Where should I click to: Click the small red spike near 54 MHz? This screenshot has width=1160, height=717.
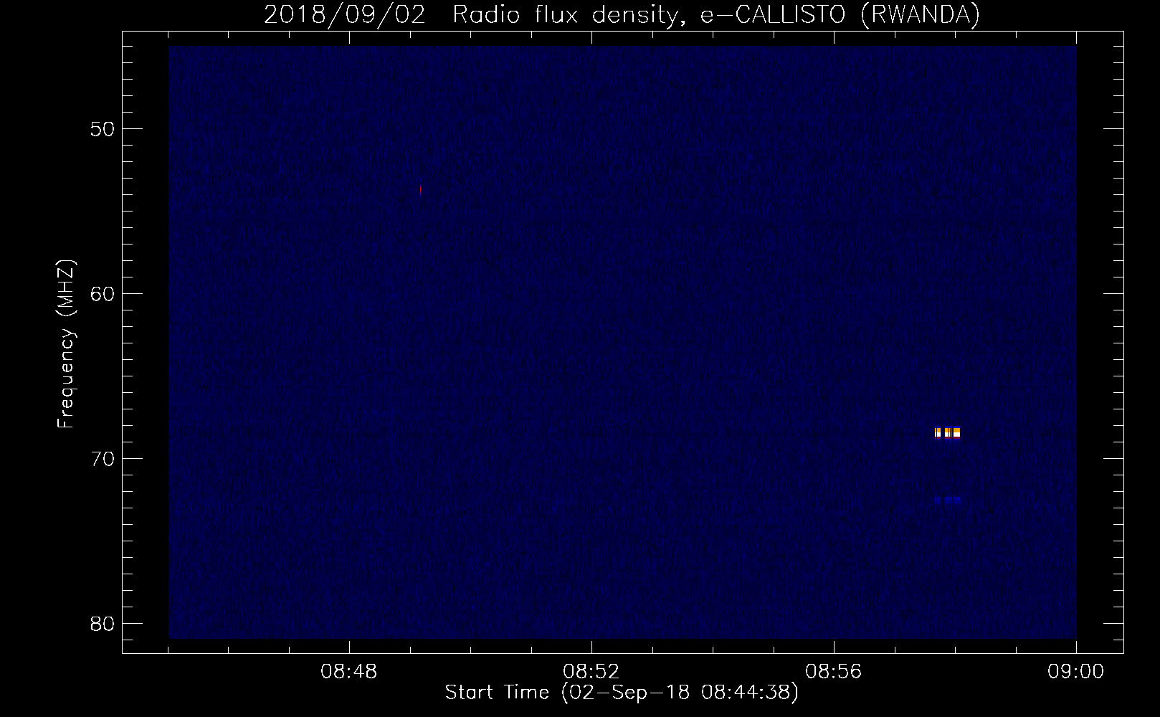420,189
